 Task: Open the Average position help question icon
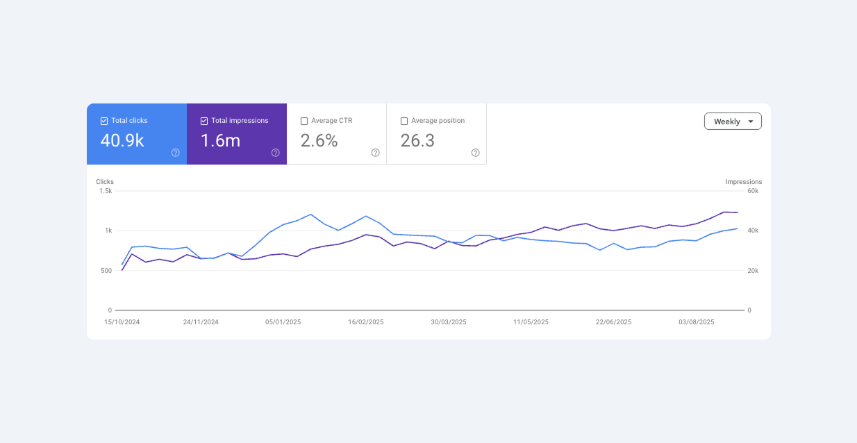tap(476, 153)
